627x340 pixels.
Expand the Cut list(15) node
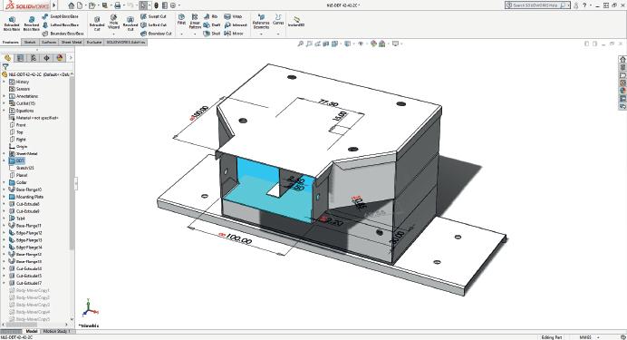(5, 103)
